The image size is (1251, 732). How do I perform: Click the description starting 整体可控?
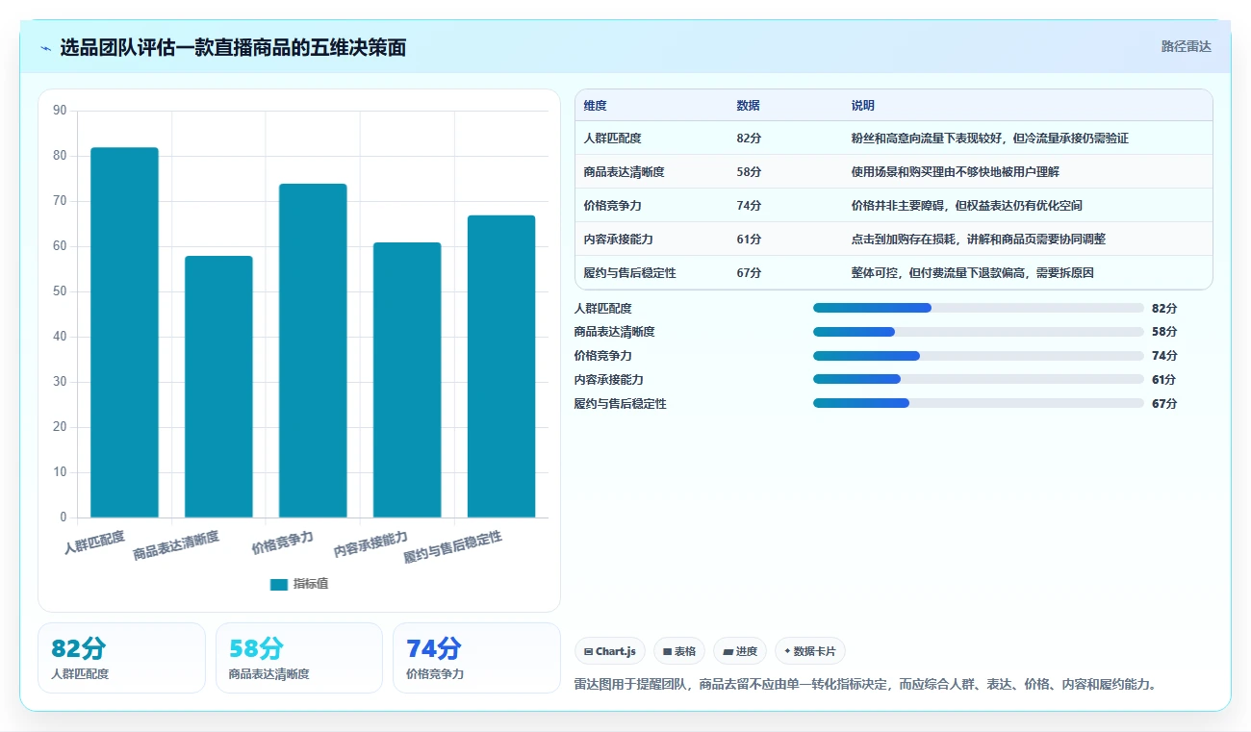972,273
